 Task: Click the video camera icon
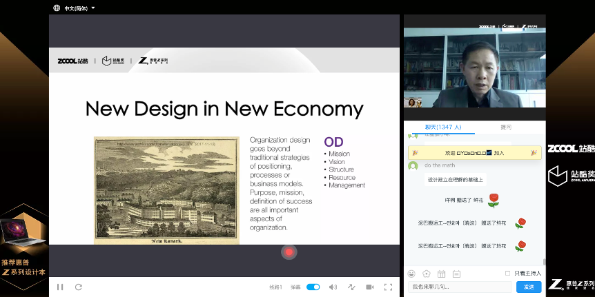369,287
